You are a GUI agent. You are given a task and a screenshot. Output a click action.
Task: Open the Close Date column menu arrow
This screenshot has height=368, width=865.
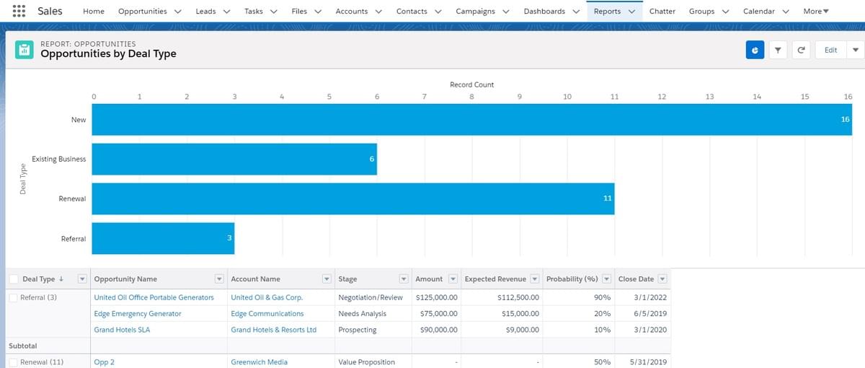[662, 279]
